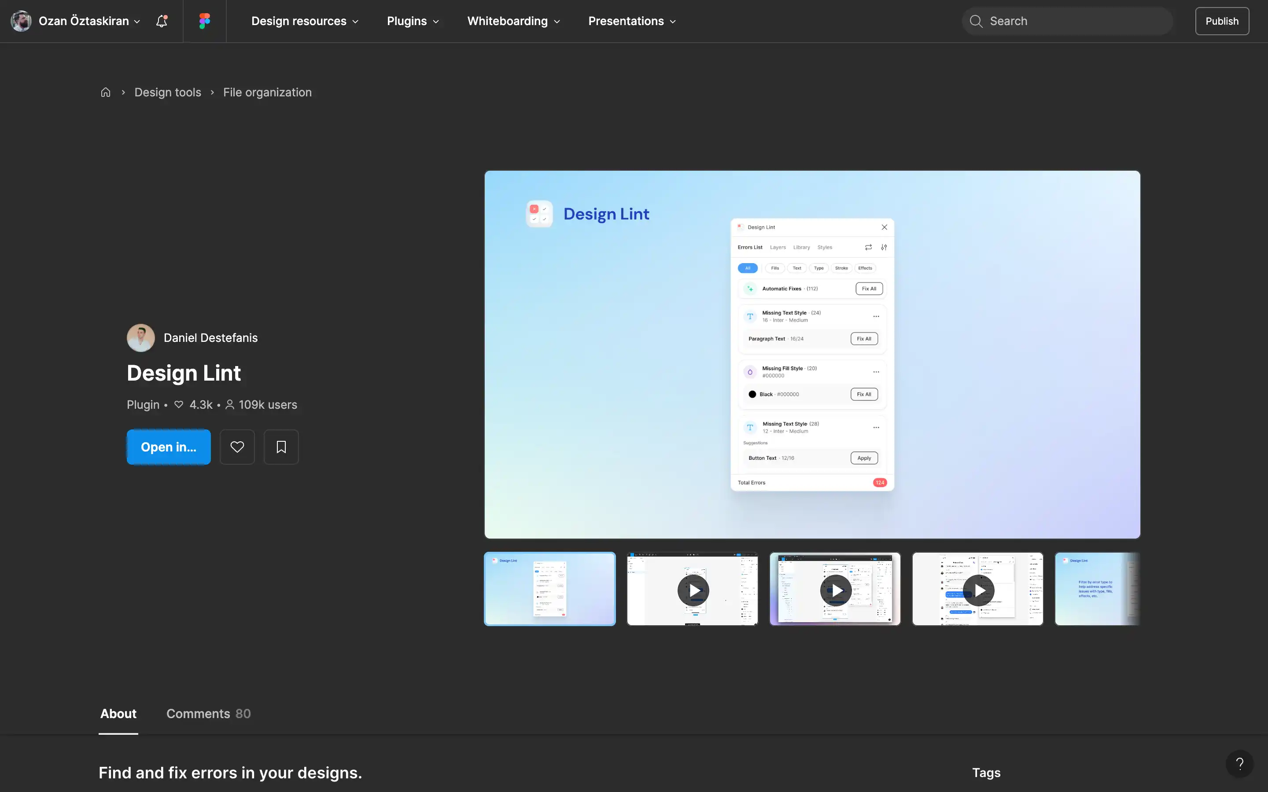This screenshot has width=1268, height=792.
Task: Click the 124 total errors badge
Action: tap(880, 482)
